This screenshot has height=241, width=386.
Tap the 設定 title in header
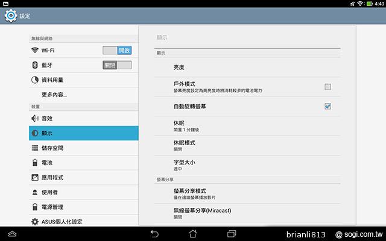[25, 16]
